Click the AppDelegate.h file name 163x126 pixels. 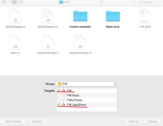pyautogui.click(x=15, y=27)
